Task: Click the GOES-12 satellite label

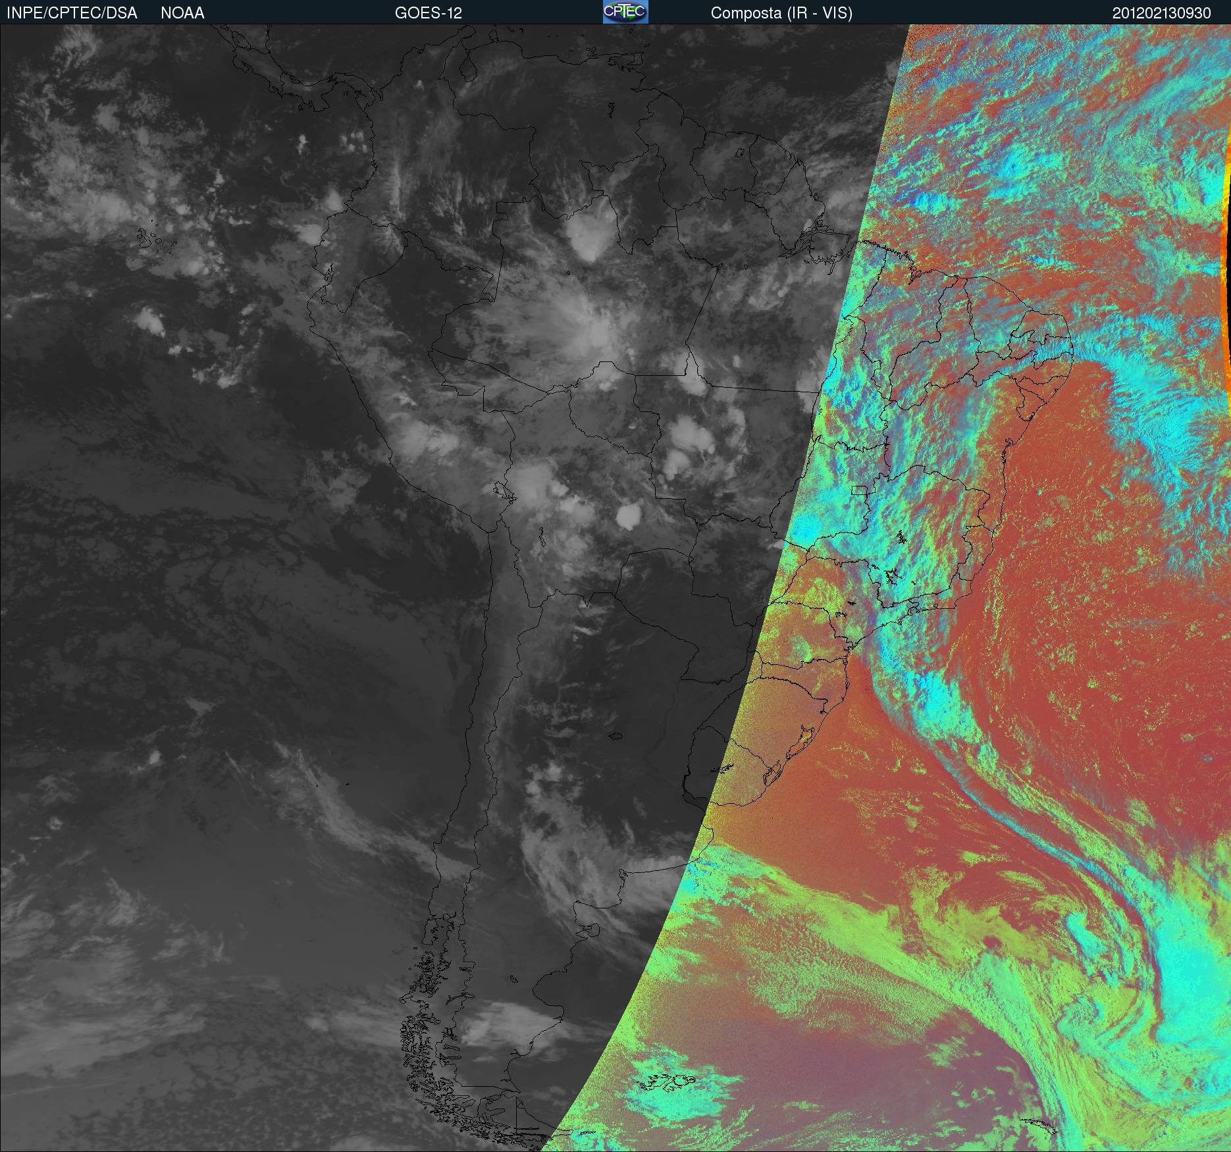Action: click(x=429, y=13)
